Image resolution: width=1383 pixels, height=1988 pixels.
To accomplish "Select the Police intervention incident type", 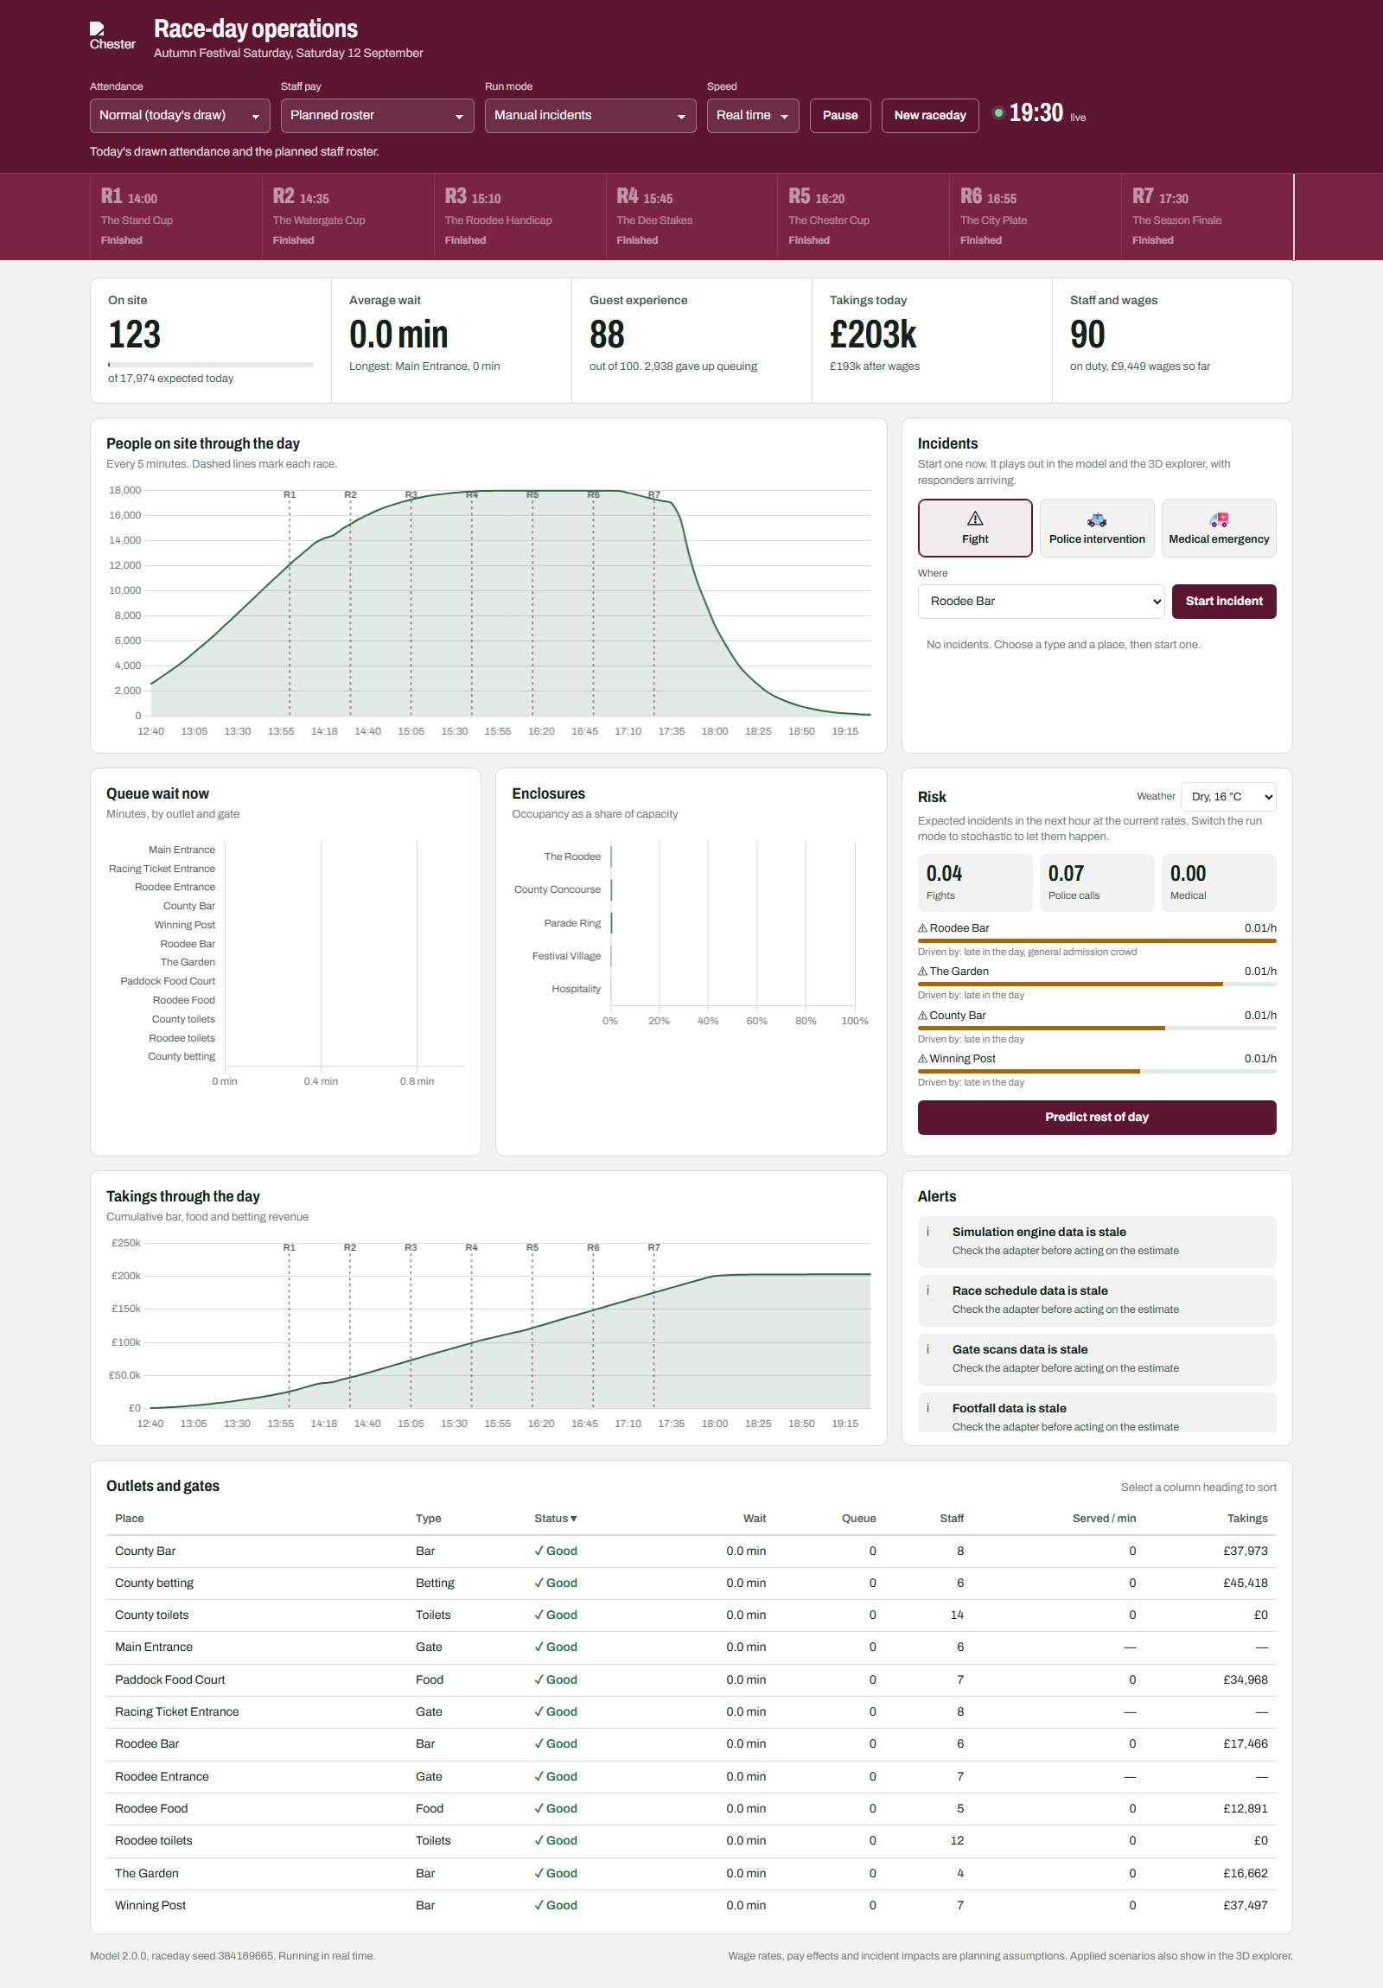I will tap(1096, 528).
